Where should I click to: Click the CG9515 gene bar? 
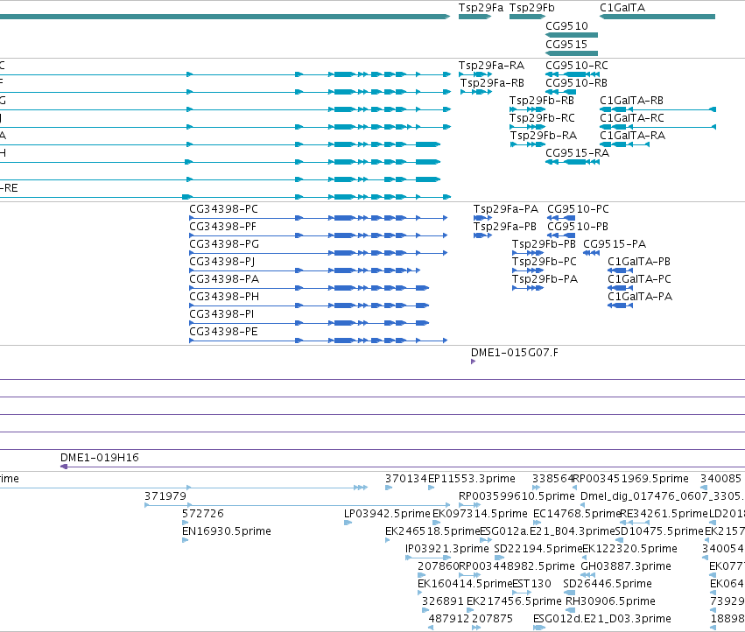572,53
